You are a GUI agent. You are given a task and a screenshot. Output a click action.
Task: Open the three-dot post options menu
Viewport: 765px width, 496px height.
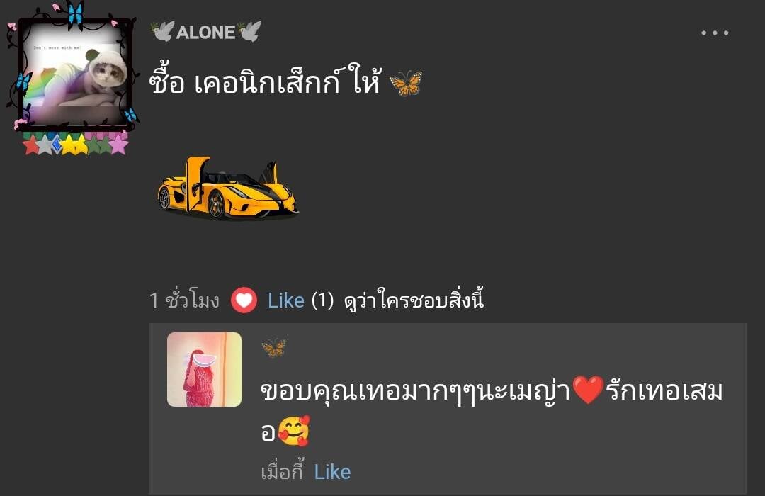pos(715,33)
